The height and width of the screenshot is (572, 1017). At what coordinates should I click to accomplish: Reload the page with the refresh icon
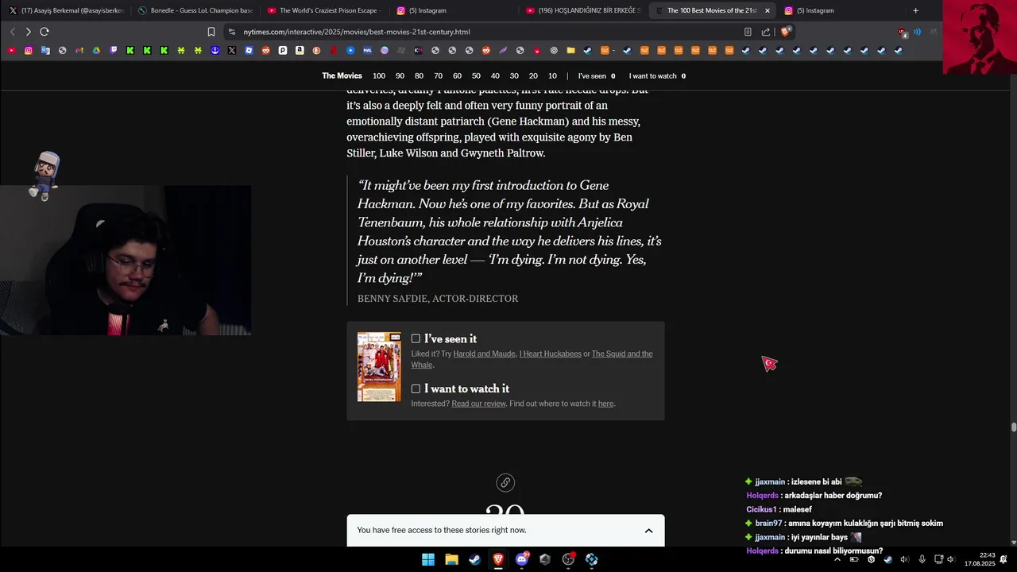pyautogui.click(x=44, y=32)
